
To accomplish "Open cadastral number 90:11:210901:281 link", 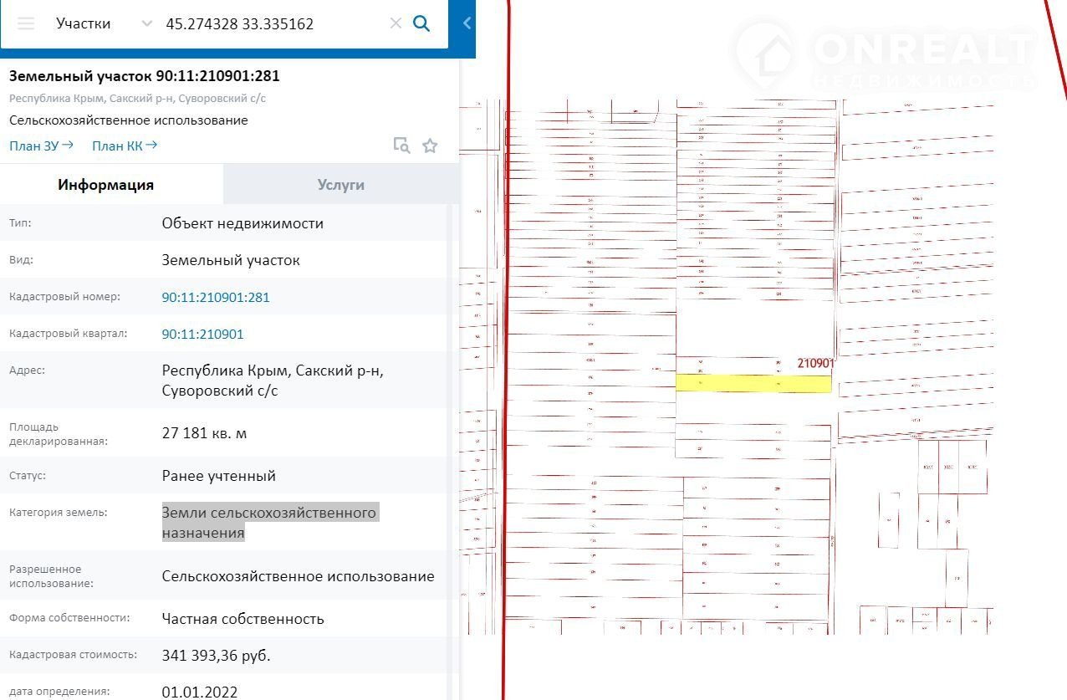I will (x=216, y=297).
